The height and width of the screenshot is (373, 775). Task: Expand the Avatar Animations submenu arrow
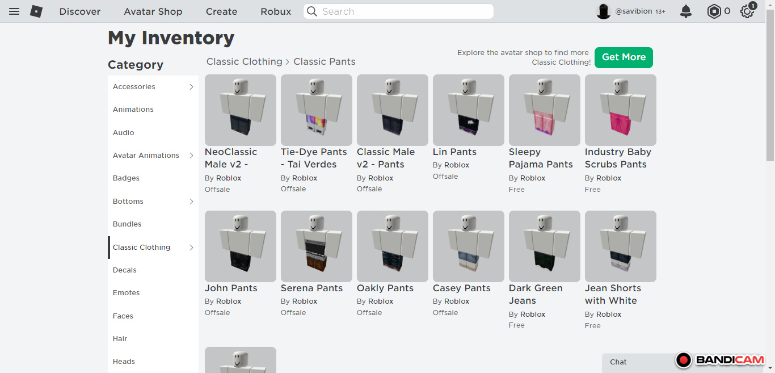point(191,156)
